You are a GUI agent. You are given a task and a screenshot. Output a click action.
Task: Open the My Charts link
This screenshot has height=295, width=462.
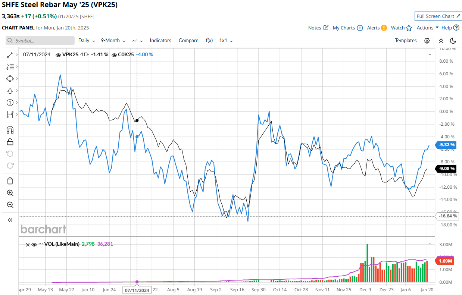pos(347,28)
